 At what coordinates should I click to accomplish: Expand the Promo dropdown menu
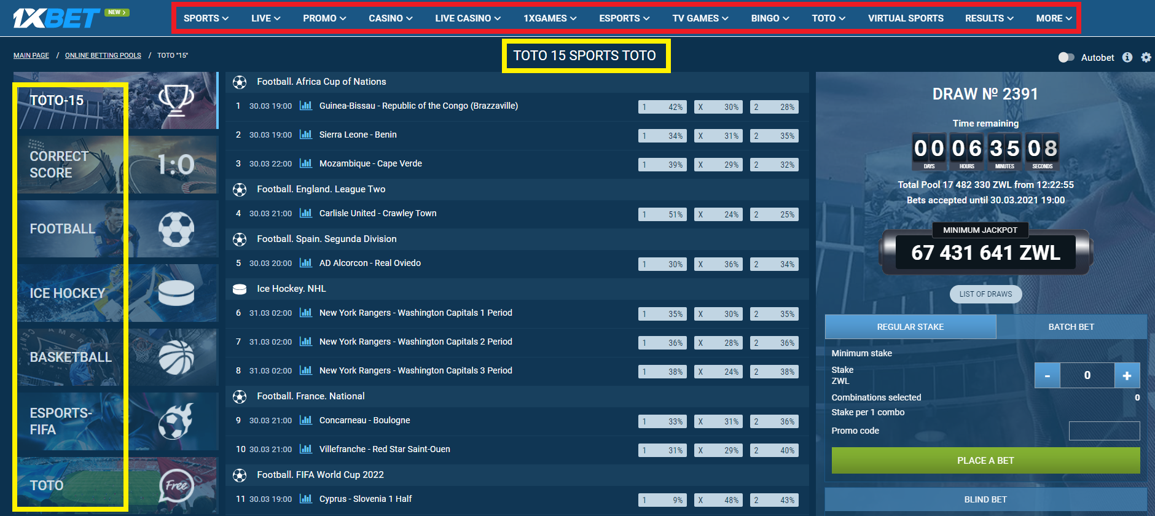[324, 18]
